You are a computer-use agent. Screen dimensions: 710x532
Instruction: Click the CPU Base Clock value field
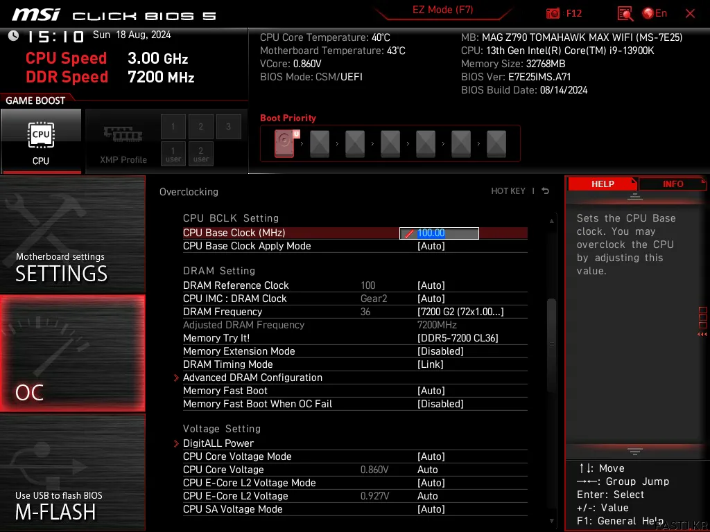[x=439, y=233]
